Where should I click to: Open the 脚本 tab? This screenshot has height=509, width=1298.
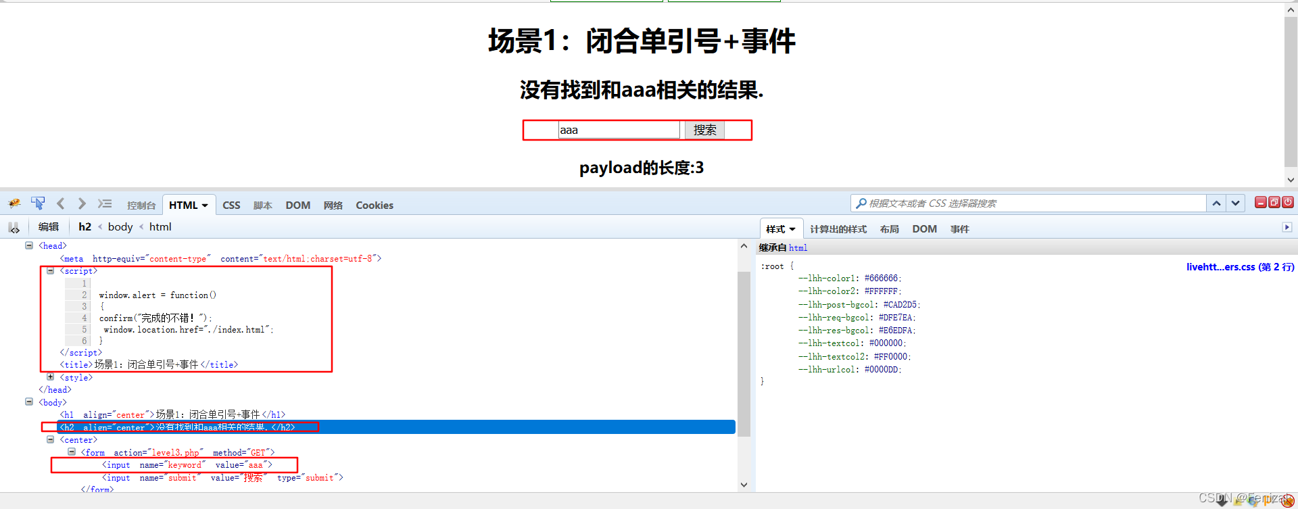click(x=263, y=205)
